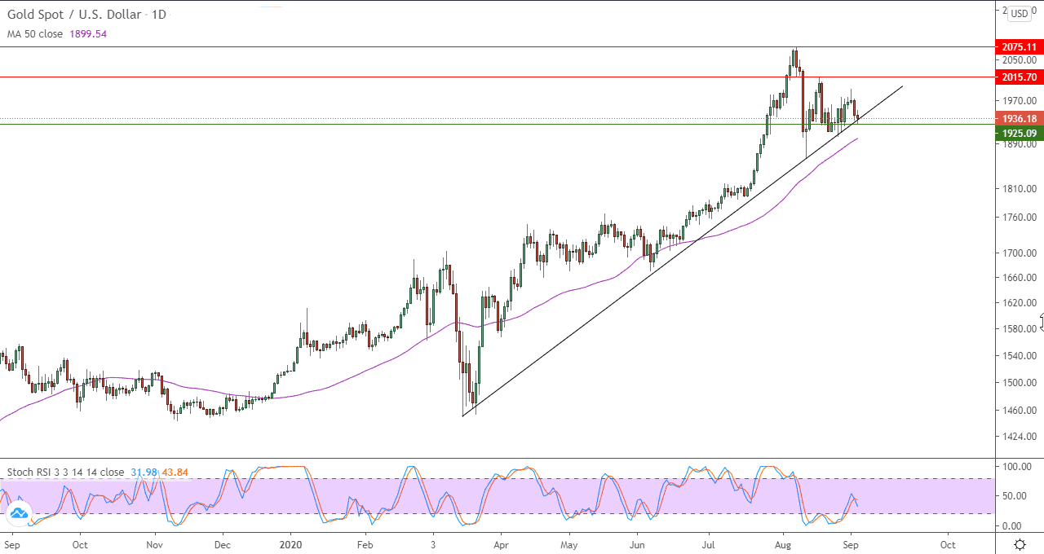The image size is (1044, 554).
Task: Click the 1580.00 price axis value
Action: pos(1020,329)
